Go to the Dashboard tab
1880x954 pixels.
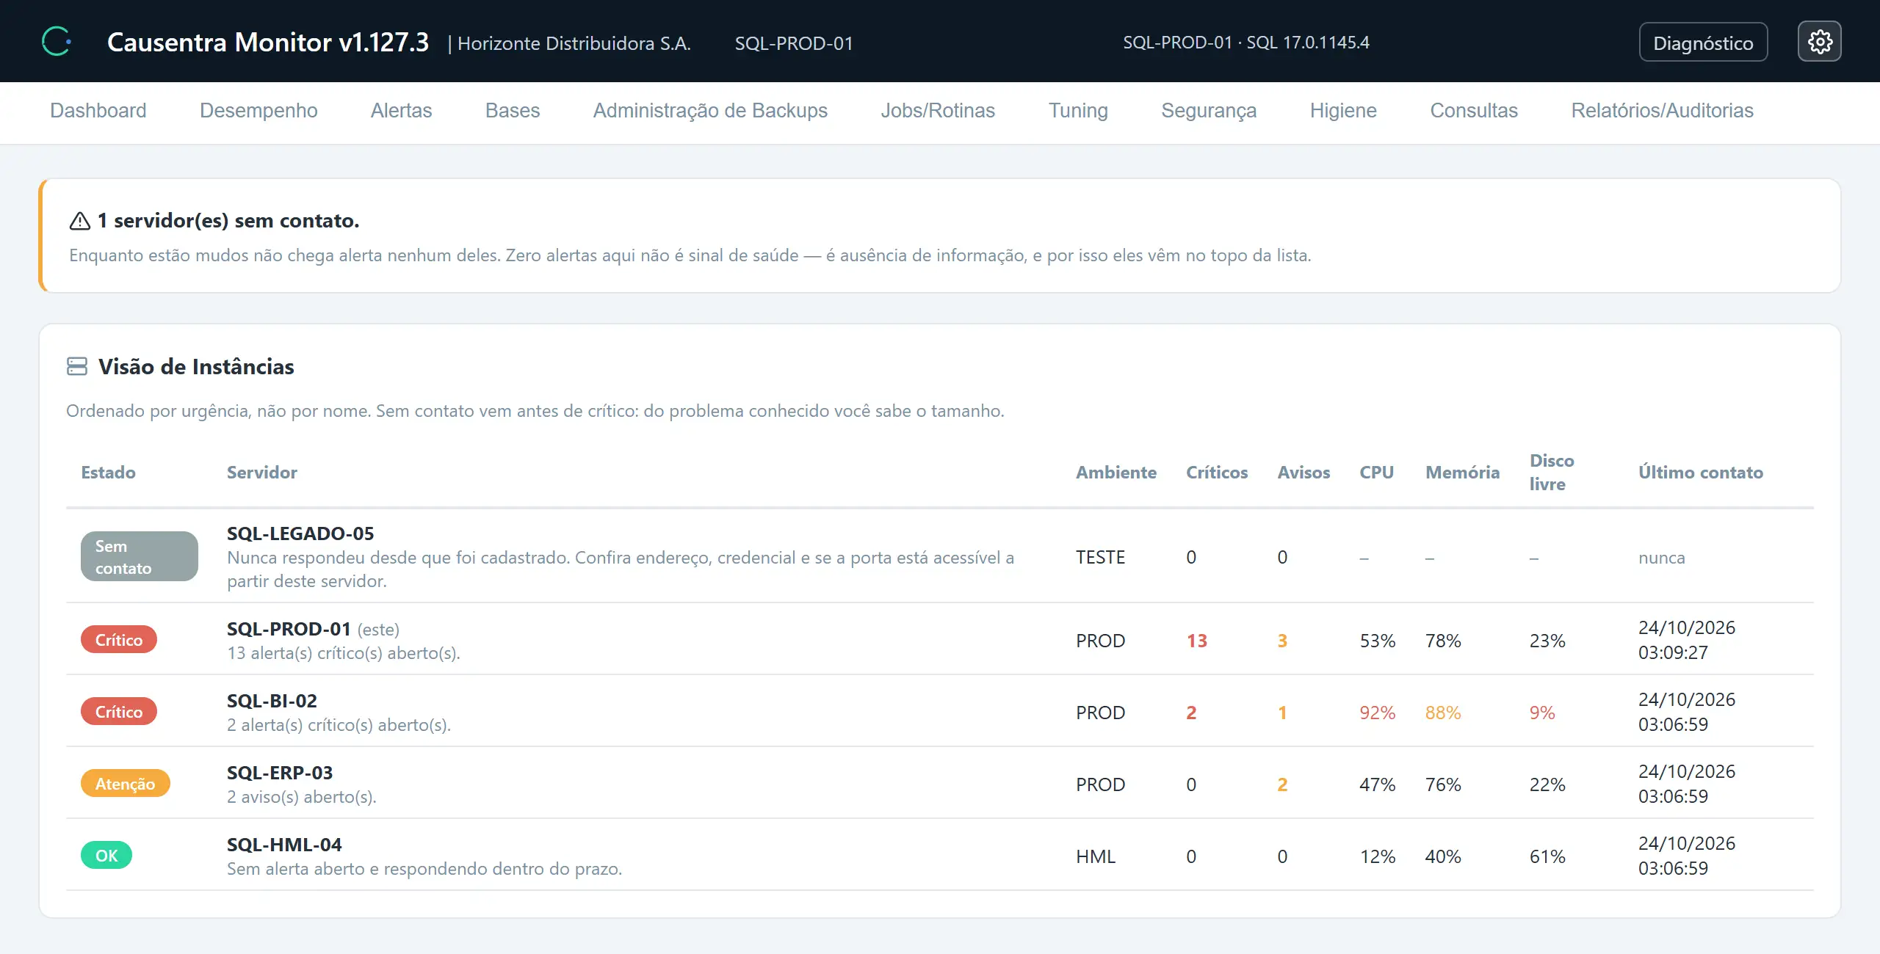[x=98, y=110]
